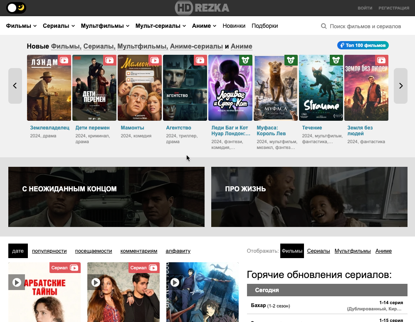Sort listings by популярности tab

coord(49,251)
